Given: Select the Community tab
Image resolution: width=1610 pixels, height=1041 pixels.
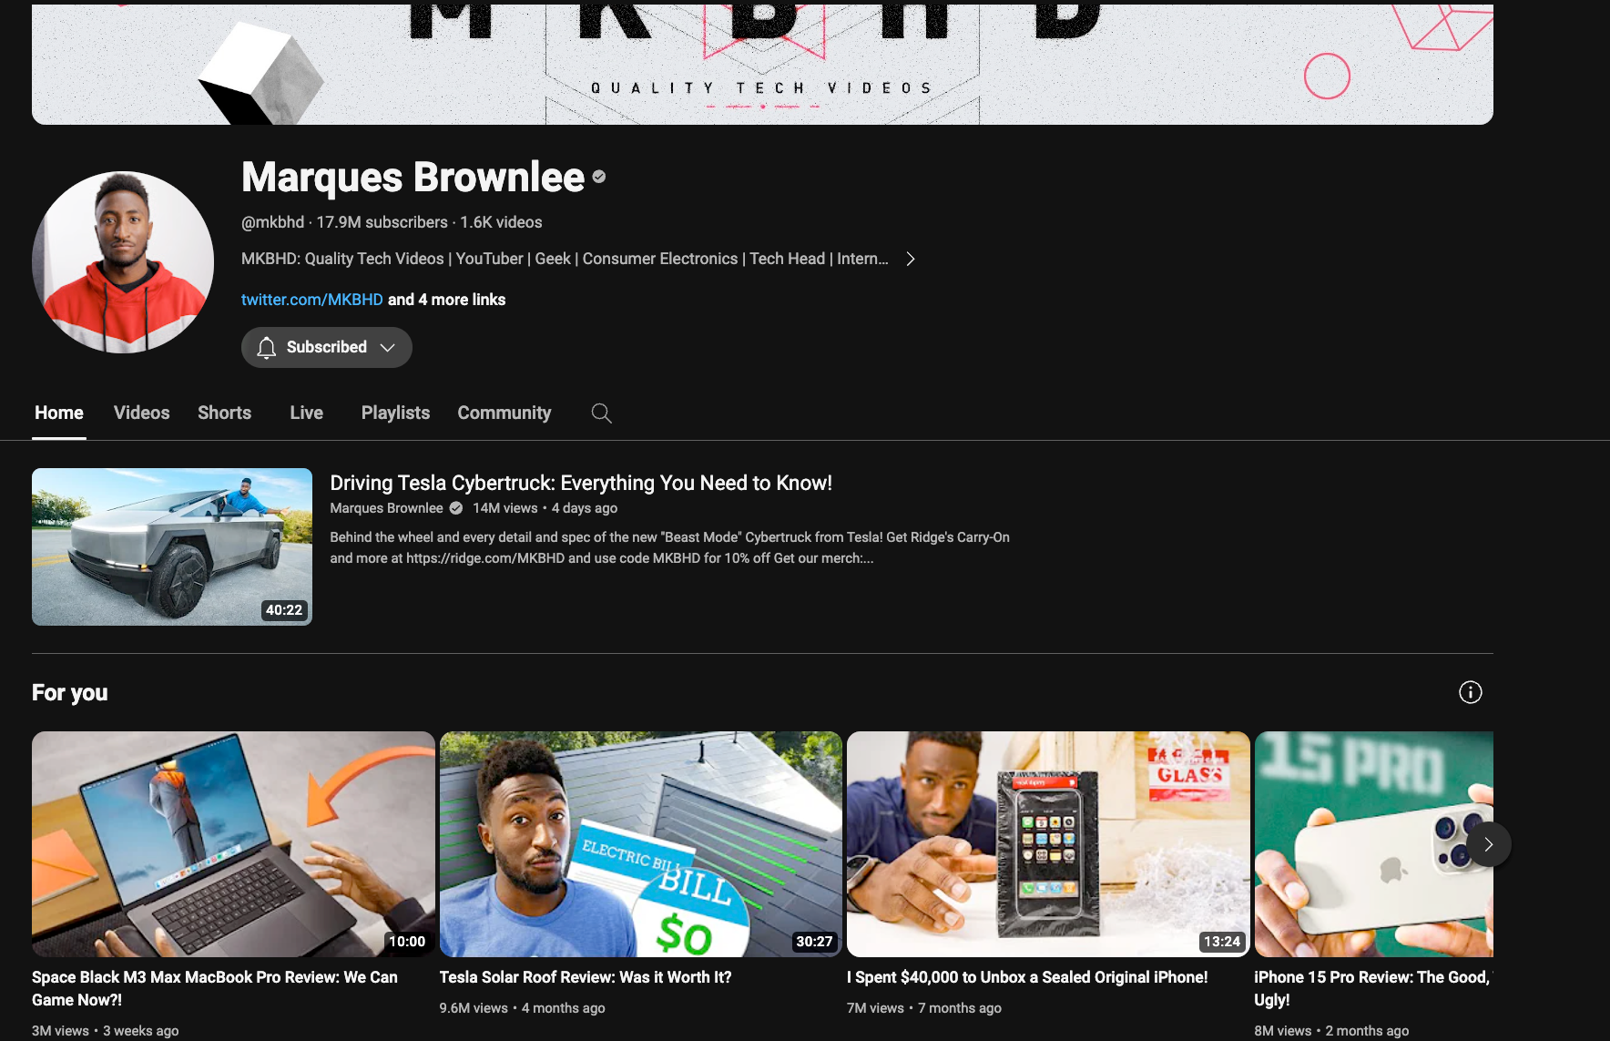Looking at the screenshot, I should point(504,413).
